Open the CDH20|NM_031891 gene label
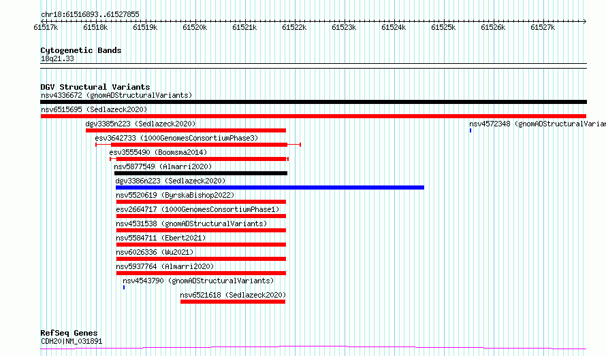The height and width of the screenshot is (356, 606). point(71,341)
